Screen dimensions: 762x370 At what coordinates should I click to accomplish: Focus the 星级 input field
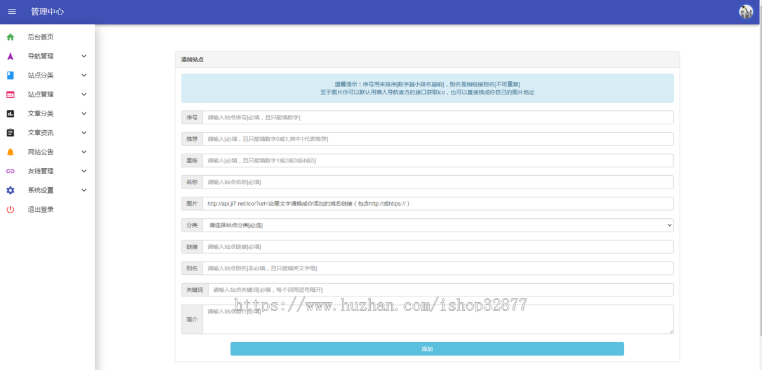pyautogui.click(x=438, y=161)
